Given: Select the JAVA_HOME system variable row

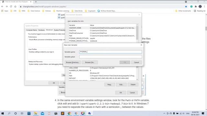Looking at the screenshot, I should click(102, 68).
